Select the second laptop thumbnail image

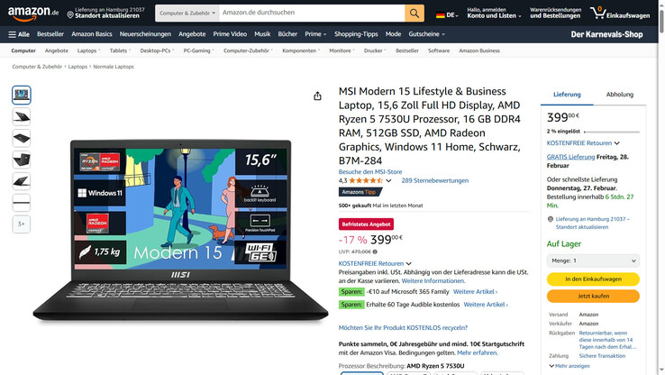click(x=22, y=116)
